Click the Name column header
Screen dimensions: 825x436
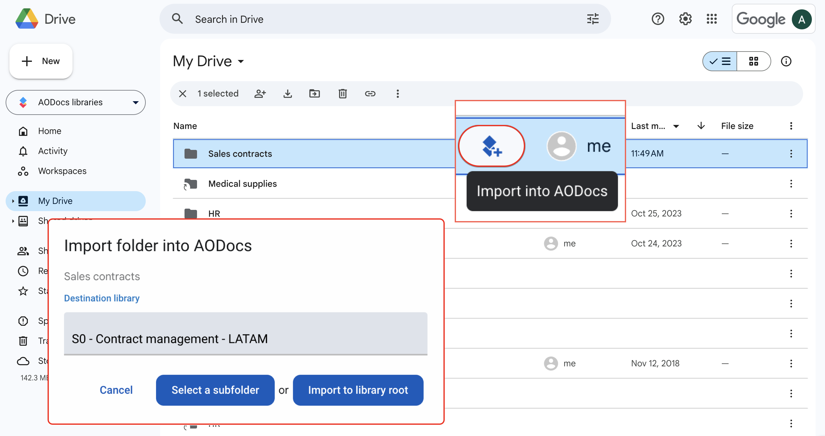point(185,126)
